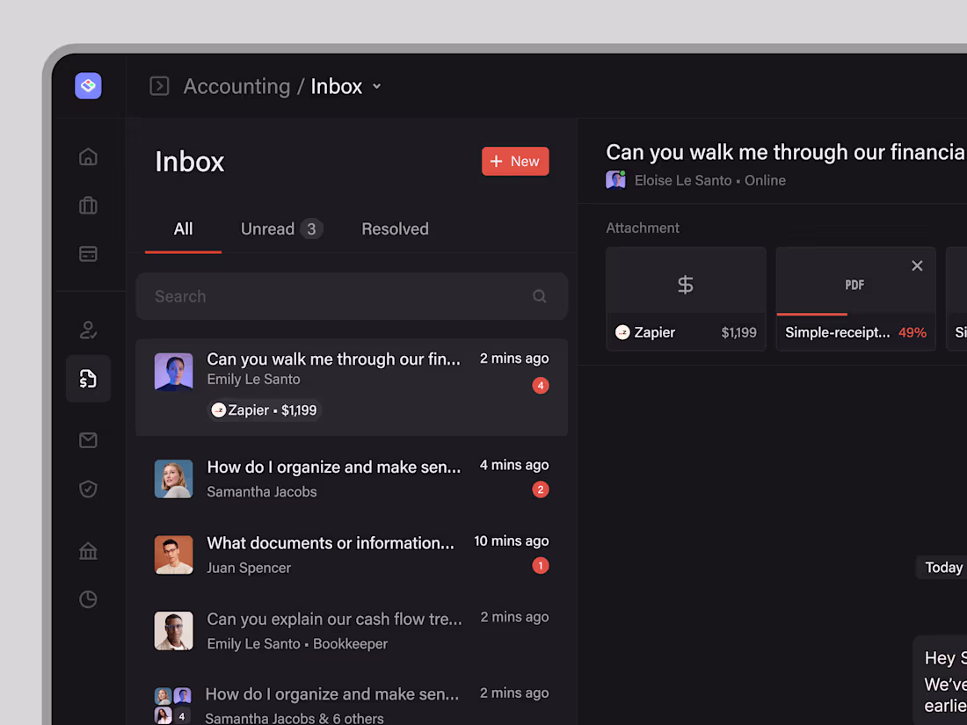Select the invoice document icon in the sidebar
This screenshot has height=725, width=967.
[x=88, y=379]
